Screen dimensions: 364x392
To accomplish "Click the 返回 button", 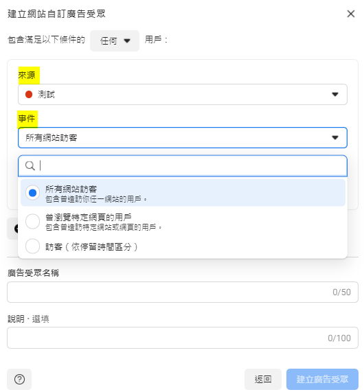I will pyautogui.click(x=262, y=379).
